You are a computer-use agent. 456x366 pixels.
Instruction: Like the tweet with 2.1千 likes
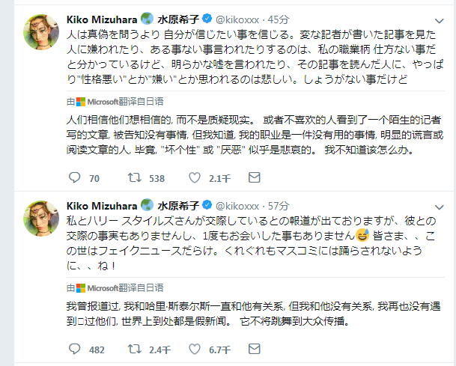click(195, 177)
